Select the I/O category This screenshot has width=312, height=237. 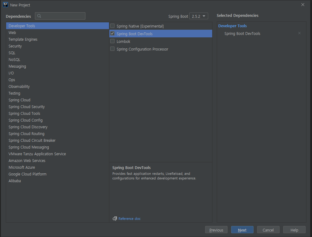coord(58,73)
